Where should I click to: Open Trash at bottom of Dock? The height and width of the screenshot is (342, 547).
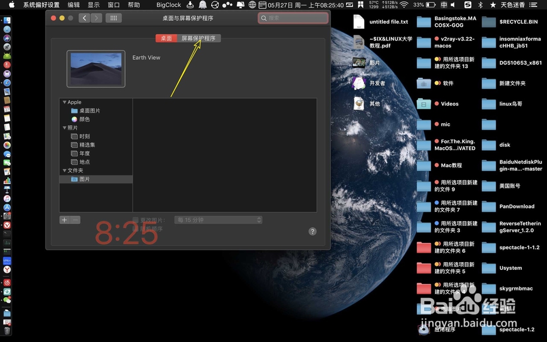coord(7,330)
